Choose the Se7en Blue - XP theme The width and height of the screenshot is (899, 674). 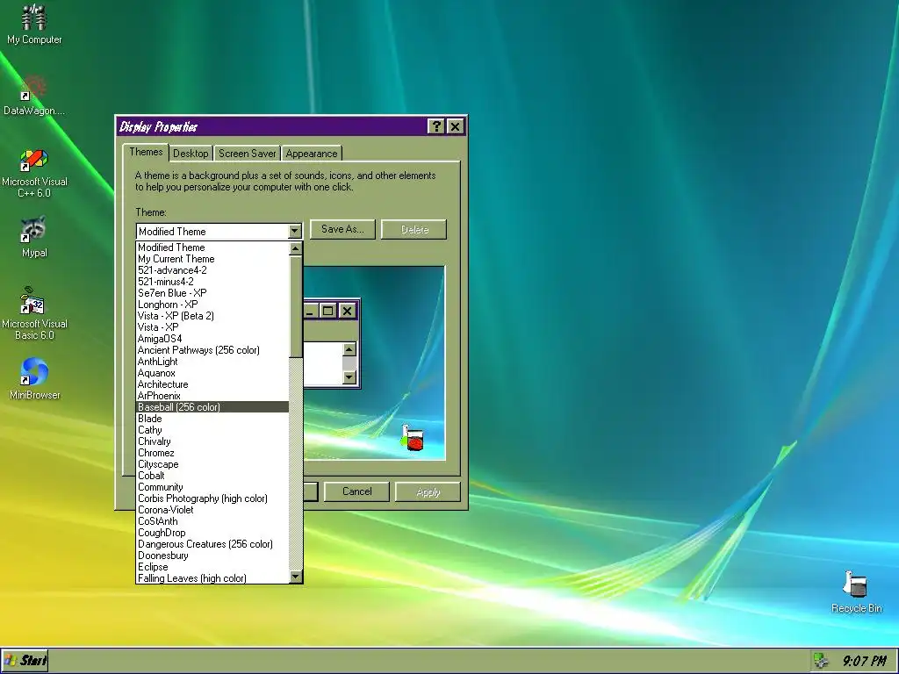[x=212, y=293]
